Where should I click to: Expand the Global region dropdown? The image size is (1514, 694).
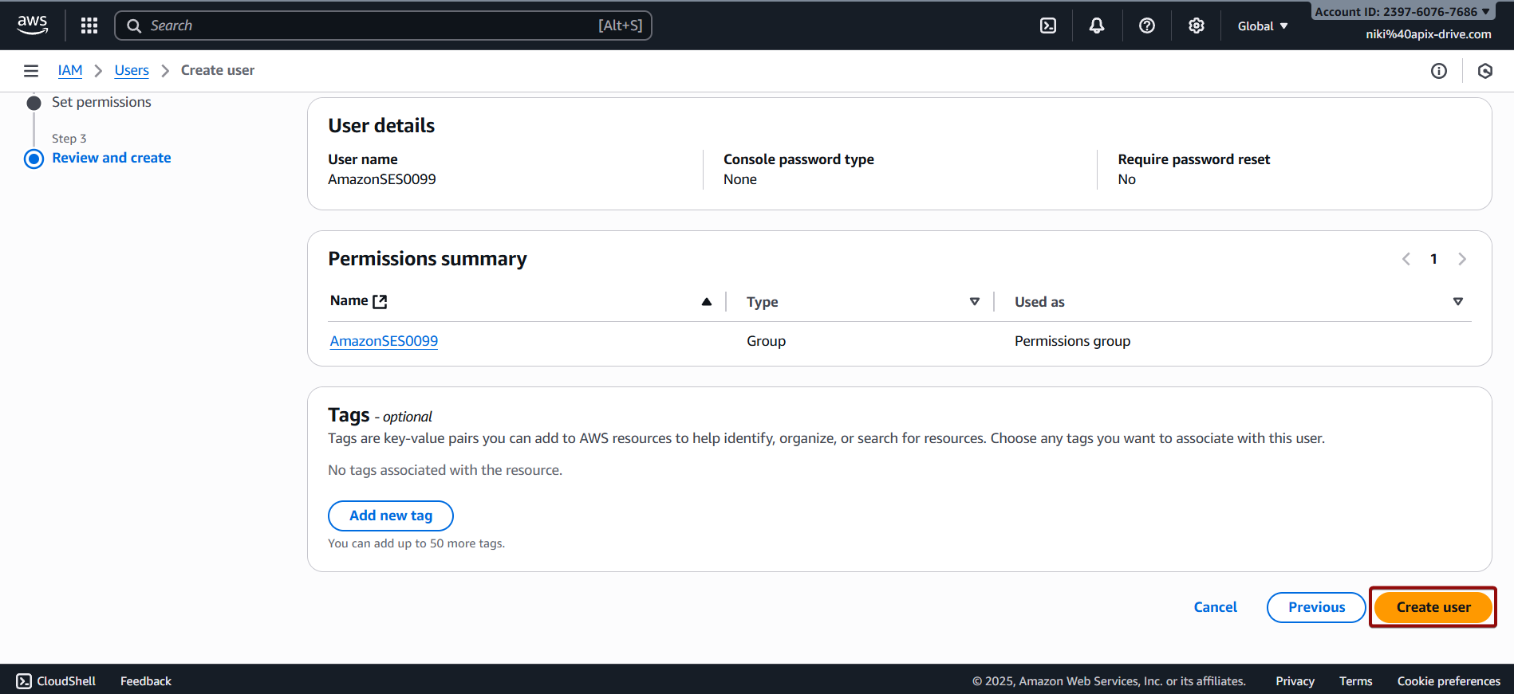[1262, 26]
